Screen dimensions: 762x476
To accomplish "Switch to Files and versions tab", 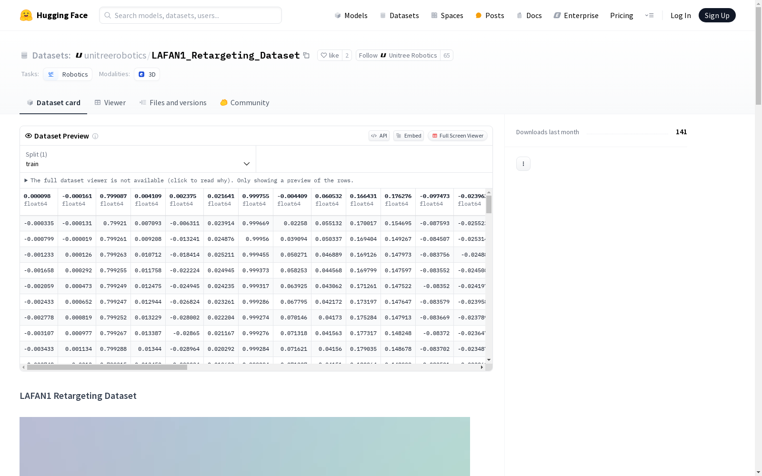I will pos(173,103).
